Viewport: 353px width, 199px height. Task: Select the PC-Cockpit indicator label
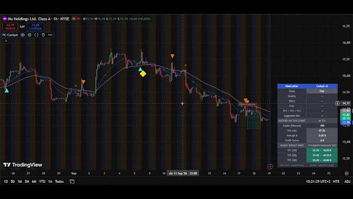(x=10, y=35)
